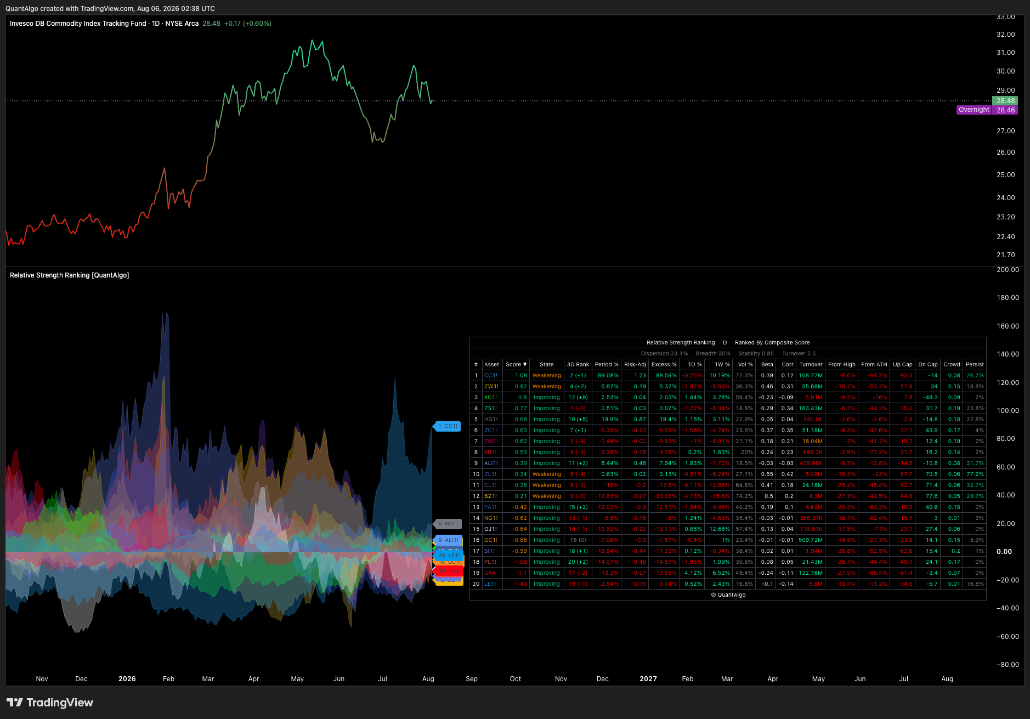Click the '© QuantAlgo' table footer
The image size is (1030, 719).
[x=728, y=595]
